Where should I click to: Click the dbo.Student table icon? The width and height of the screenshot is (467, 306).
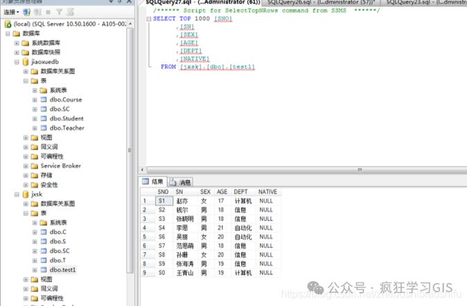click(44, 118)
